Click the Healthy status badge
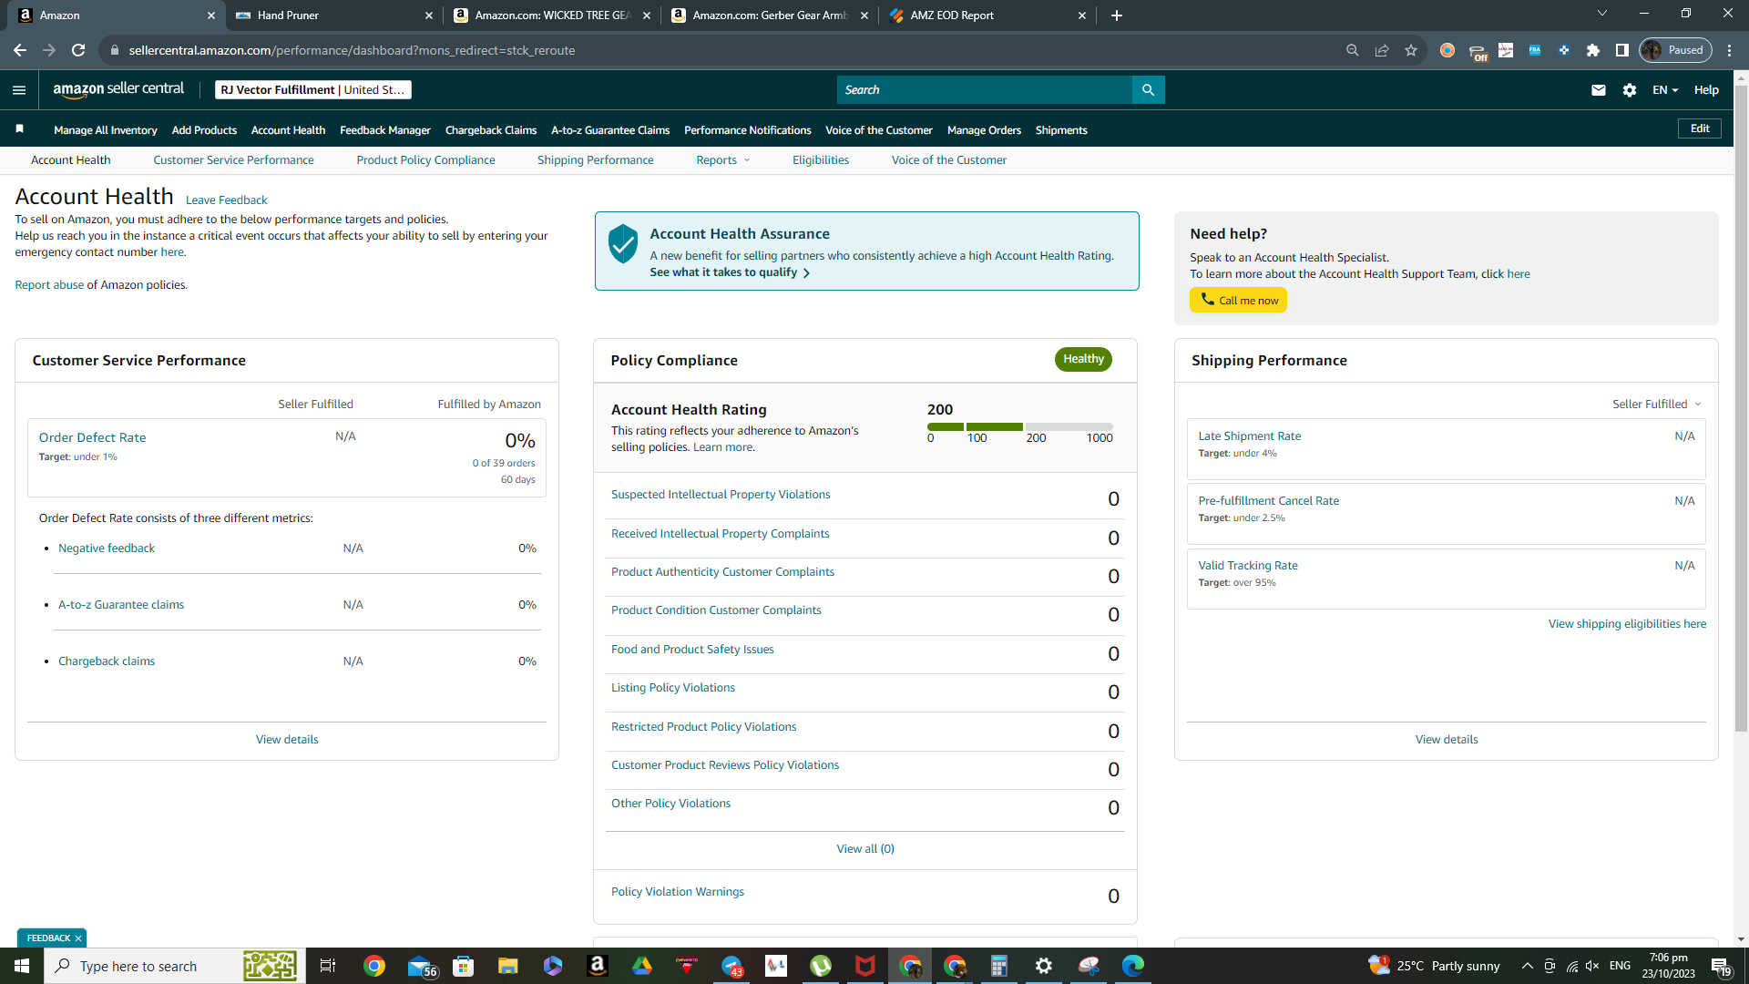Screen dimensions: 1749x984 click(1083, 359)
